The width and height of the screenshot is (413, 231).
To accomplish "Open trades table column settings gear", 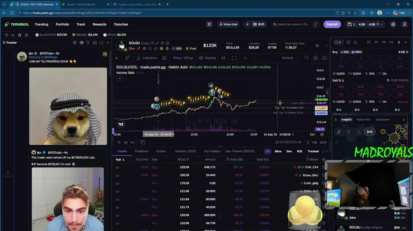I will [324, 159].
